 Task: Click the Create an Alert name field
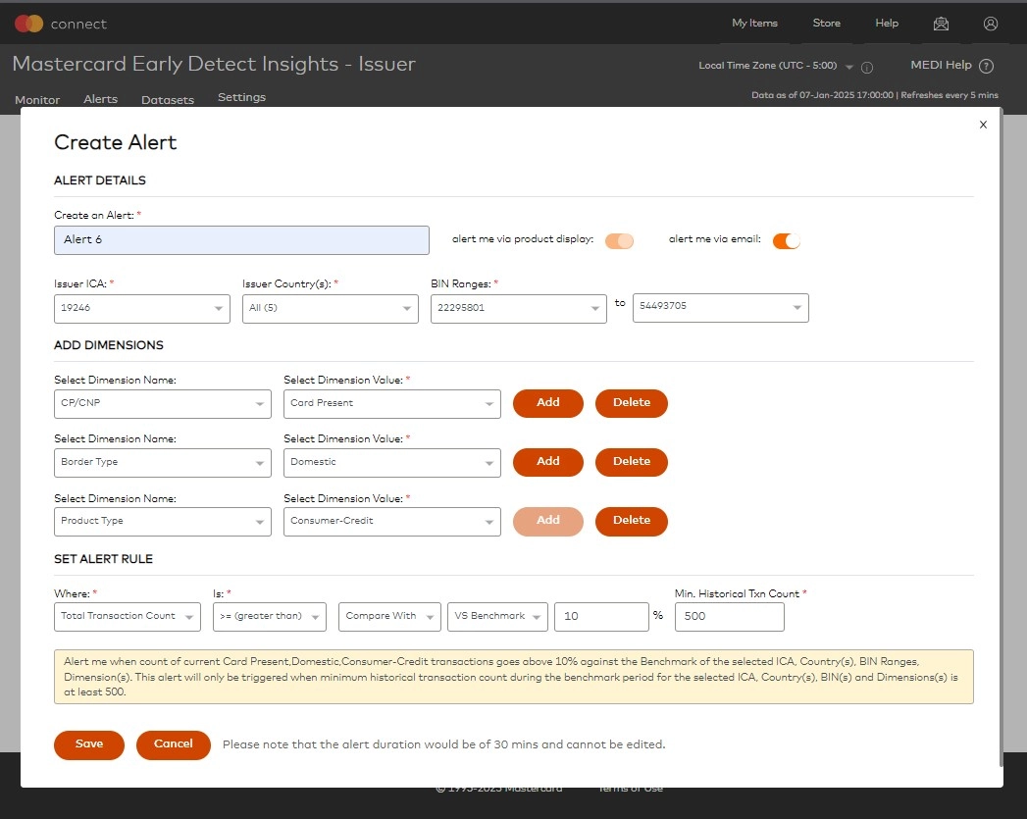(241, 239)
